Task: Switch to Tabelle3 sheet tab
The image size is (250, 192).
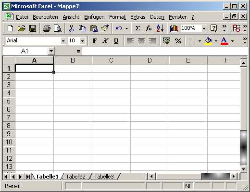Action: [104, 177]
